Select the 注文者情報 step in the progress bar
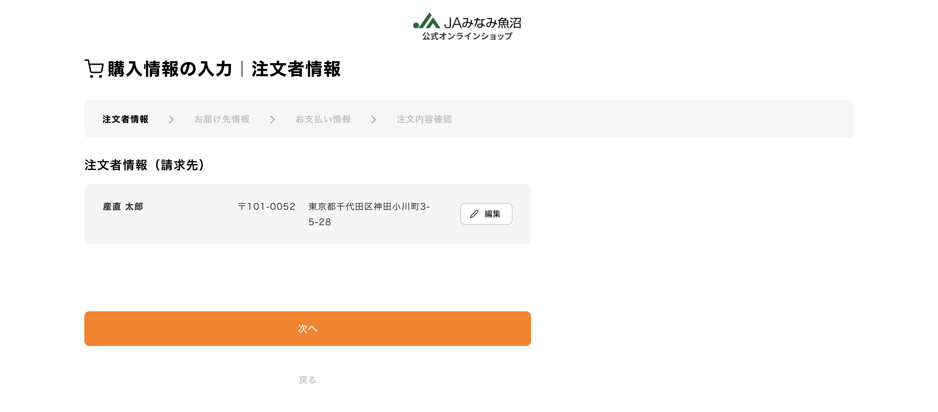Image resolution: width=938 pixels, height=412 pixels. (x=126, y=119)
